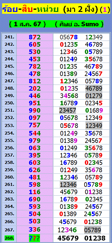Screen dimensions: 112x243
Task: Click the number 872 in row 241
Action: click(35, 37)
